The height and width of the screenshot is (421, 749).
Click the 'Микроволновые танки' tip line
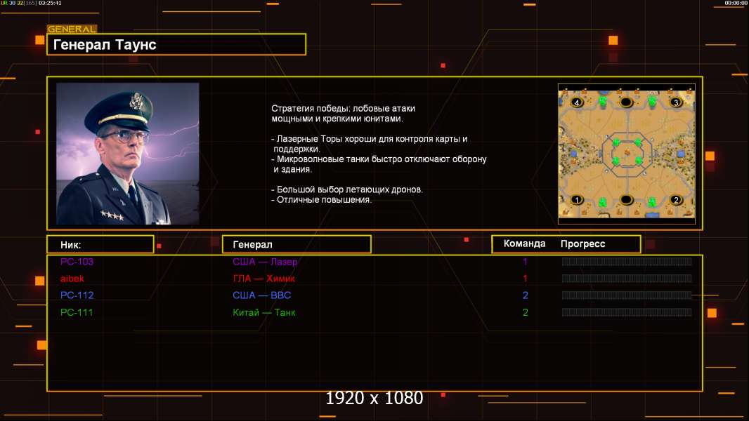click(379, 164)
